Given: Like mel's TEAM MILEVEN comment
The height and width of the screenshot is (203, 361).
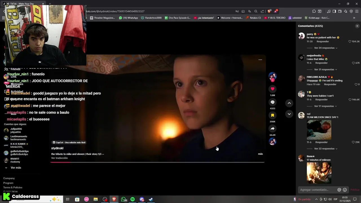Looking at the screenshot, I should (353, 142).
